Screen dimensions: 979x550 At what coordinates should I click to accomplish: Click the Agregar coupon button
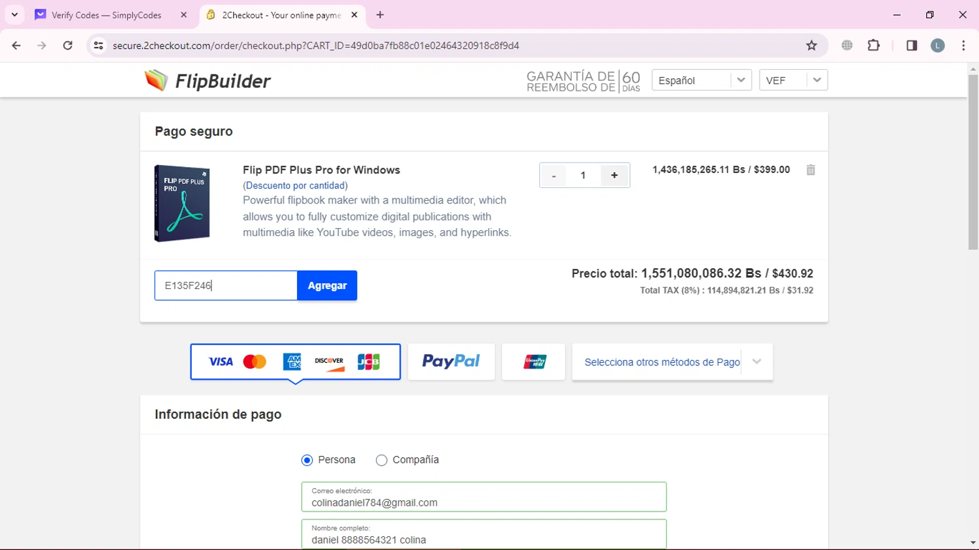pos(327,286)
